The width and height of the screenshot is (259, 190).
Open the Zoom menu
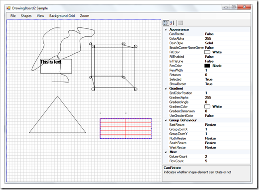click(x=85, y=16)
